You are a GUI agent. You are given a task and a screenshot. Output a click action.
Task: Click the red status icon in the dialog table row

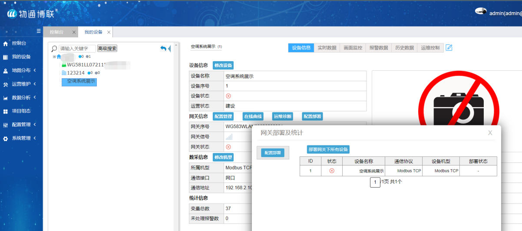coord(332,171)
